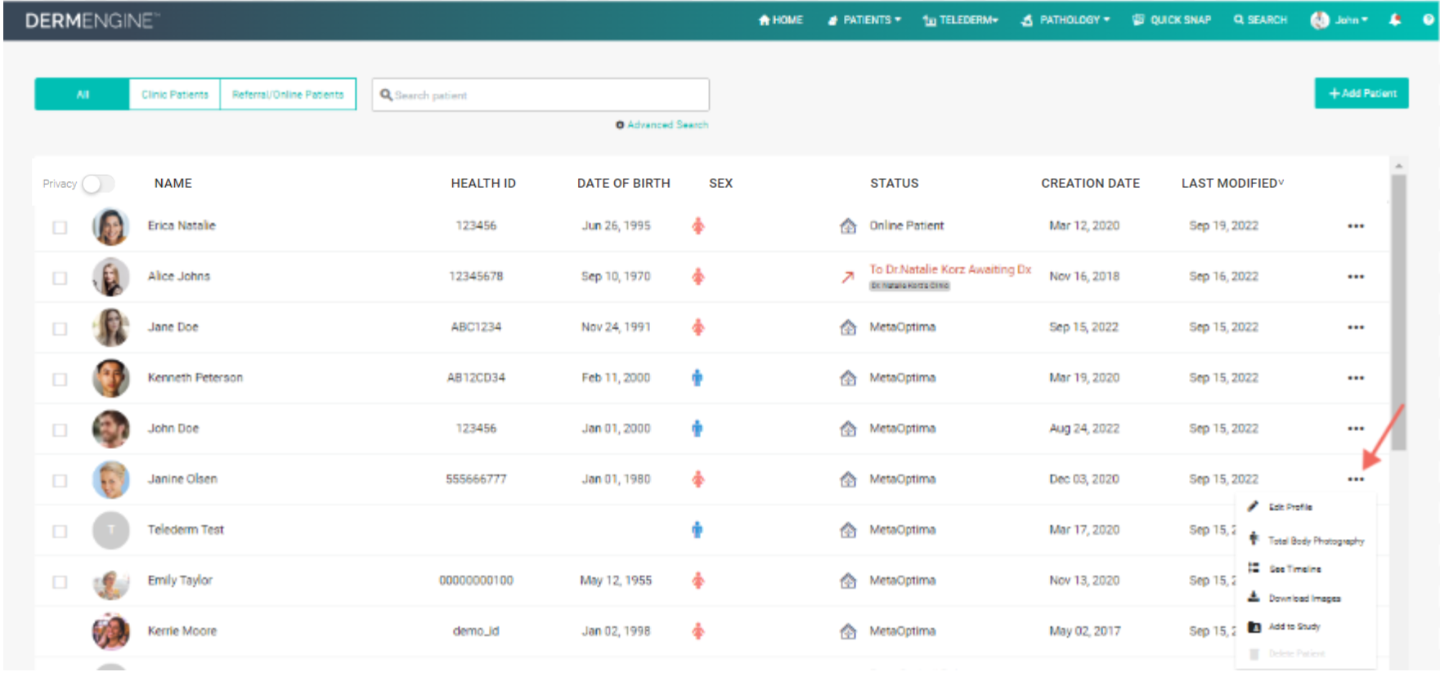This screenshot has height=681, width=1440.
Task: Open Emily Taylor's patient name
Action: [x=180, y=581]
